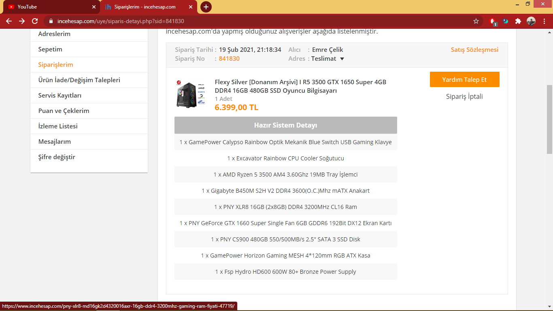Open Şifre değiştir in the sidebar
This screenshot has height=311, width=553.
[57, 157]
